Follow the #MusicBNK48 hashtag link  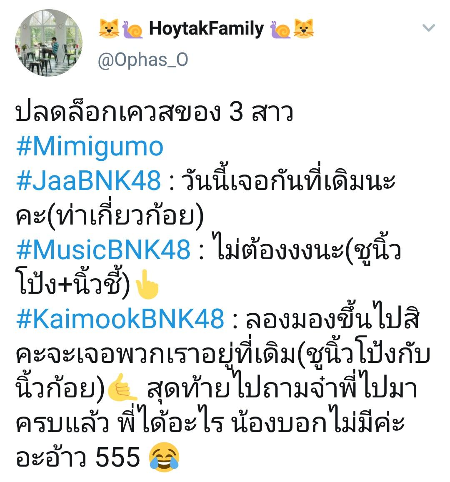click(103, 249)
